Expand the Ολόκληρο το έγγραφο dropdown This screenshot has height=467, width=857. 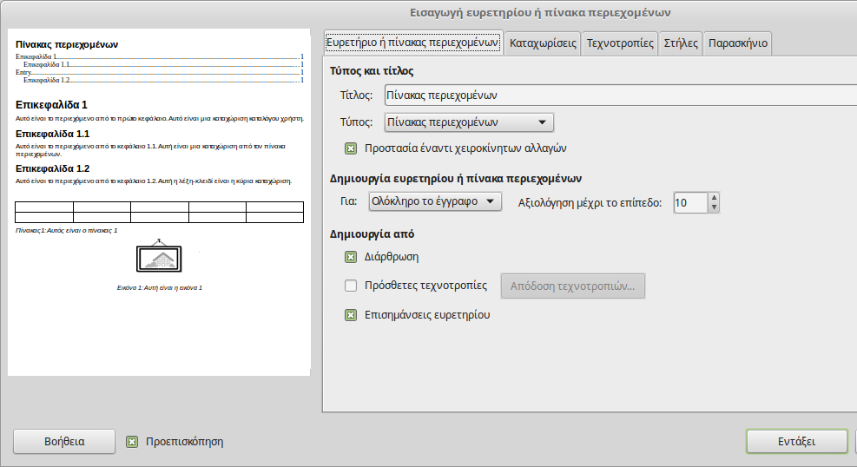pyautogui.click(x=434, y=202)
